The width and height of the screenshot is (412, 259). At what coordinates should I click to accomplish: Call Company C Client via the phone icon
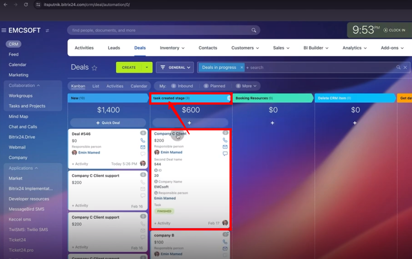tap(225, 140)
